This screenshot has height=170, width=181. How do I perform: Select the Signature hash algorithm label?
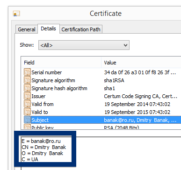point(59,88)
